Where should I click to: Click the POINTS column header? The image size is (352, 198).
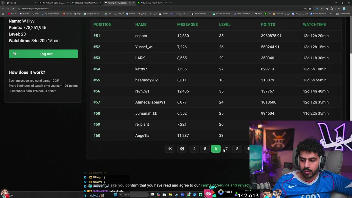[268, 24]
